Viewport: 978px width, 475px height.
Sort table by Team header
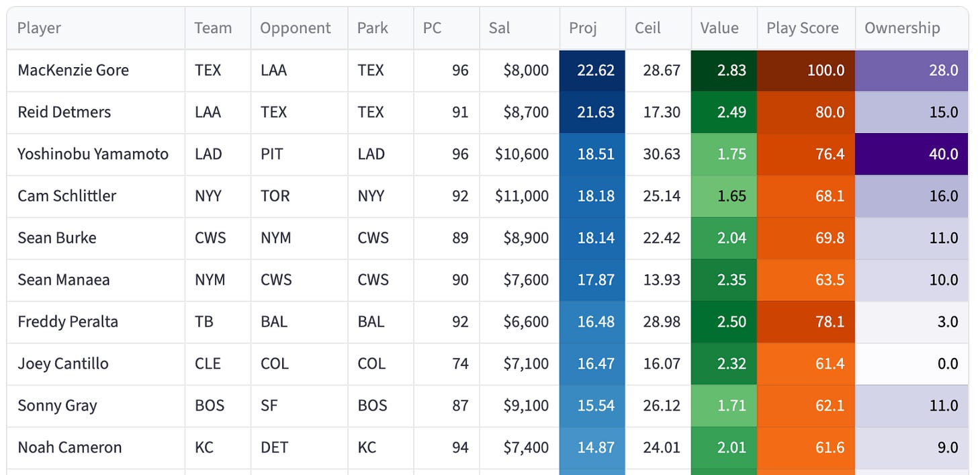[x=218, y=28]
